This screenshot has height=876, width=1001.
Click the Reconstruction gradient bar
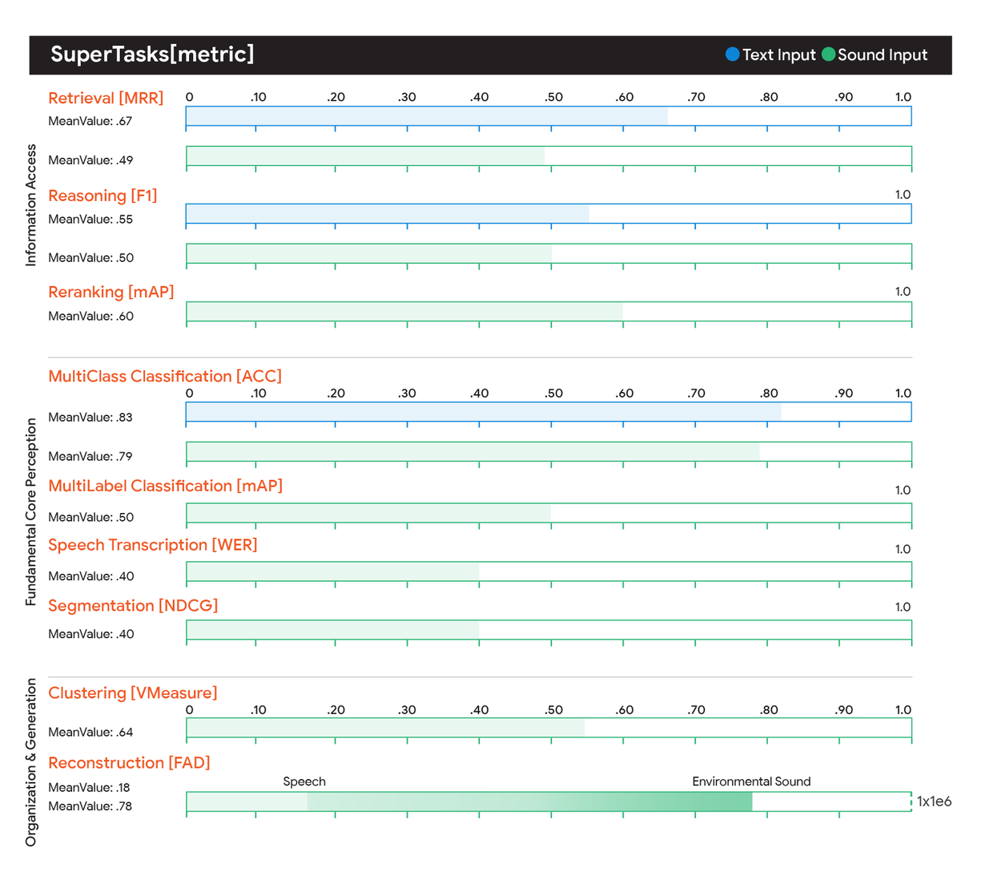(x=529, y=801)
